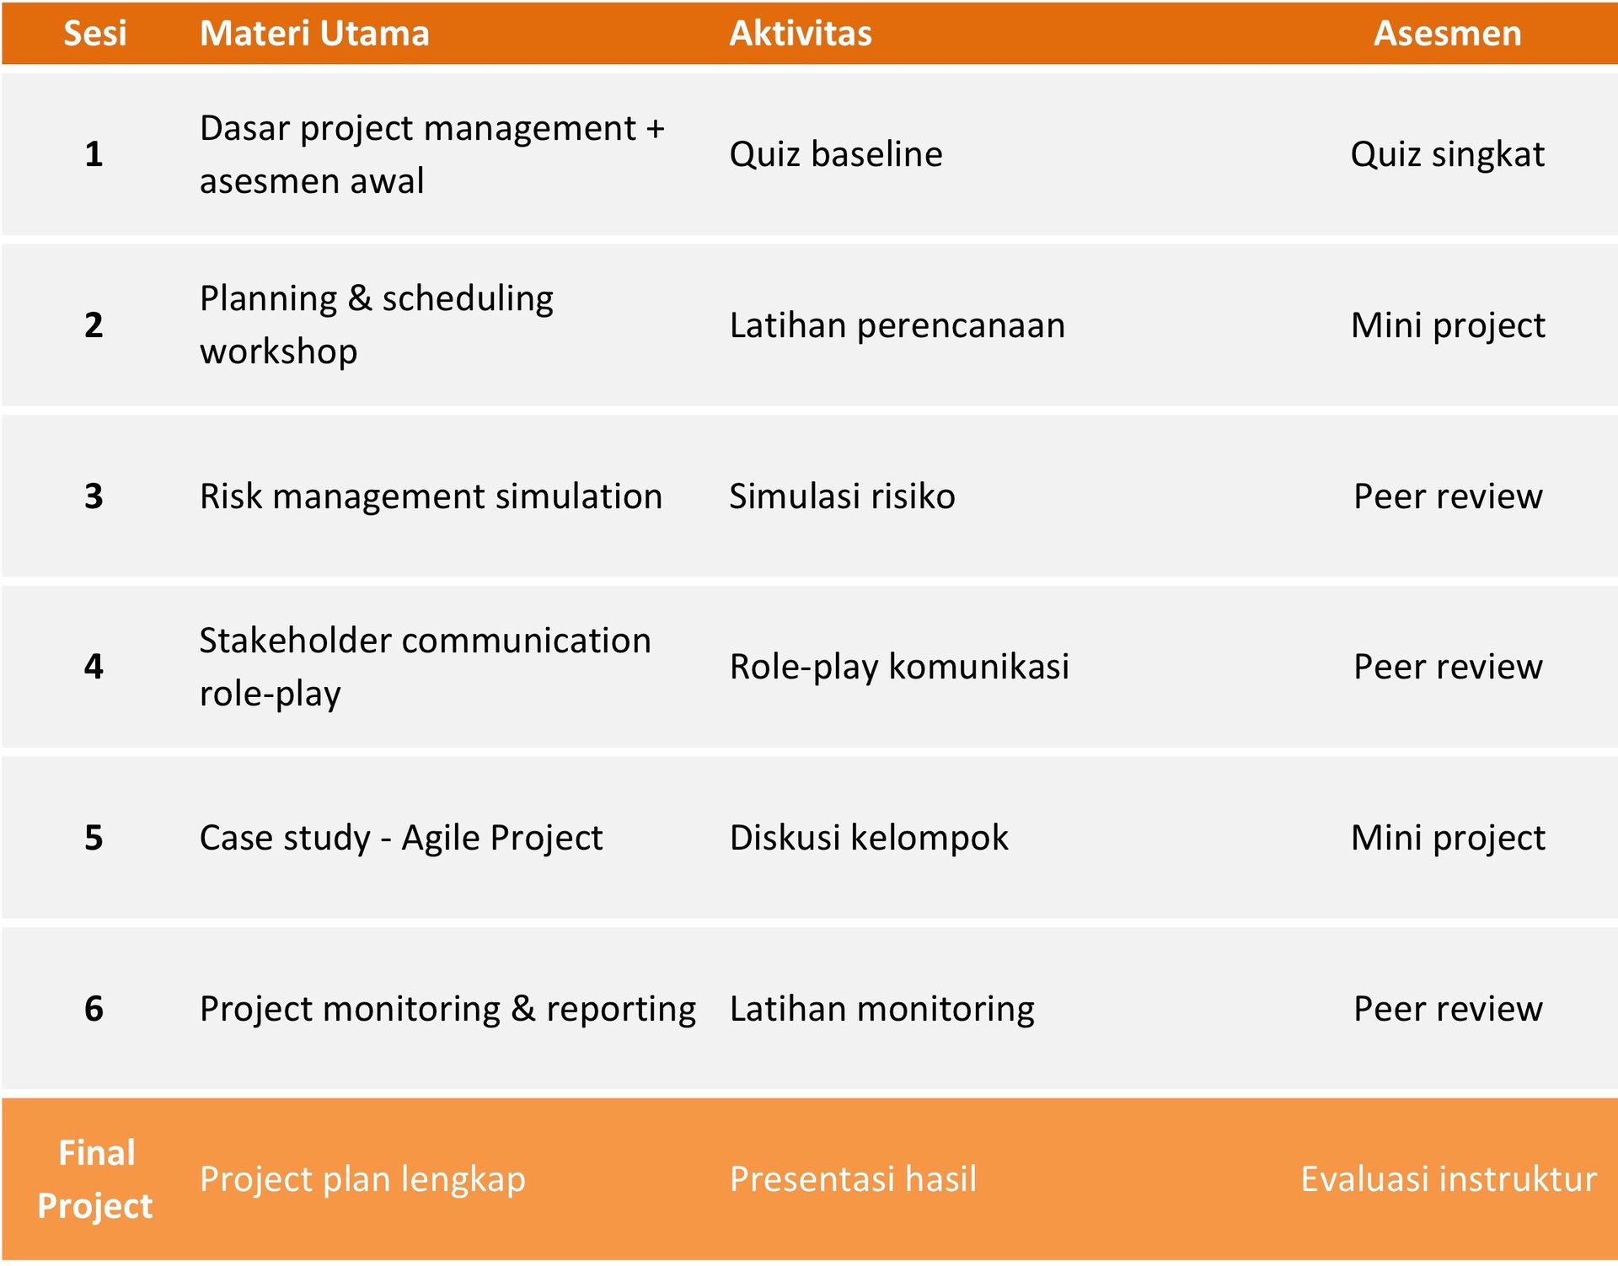The height and width of the screenshot is (1266, 1618).
Task: Click Stakeholder communication role-play cell
Action: coord(425,667)
